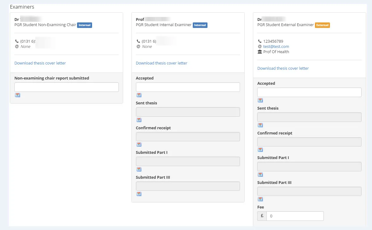Open the test@test.com email link
372x230 pixels.
coord(276,47)
